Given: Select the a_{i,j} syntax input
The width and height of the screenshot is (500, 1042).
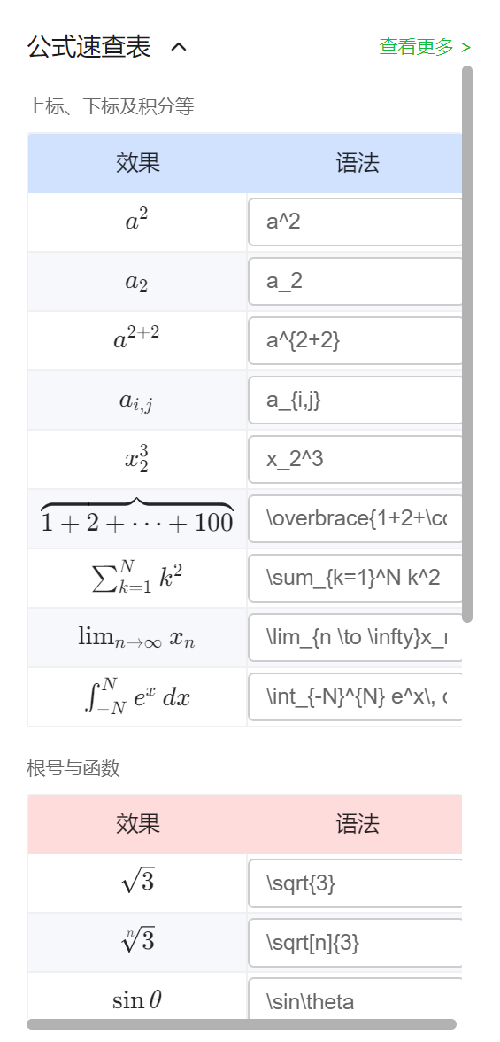Looking at the screenshot, I should (355, 400).
